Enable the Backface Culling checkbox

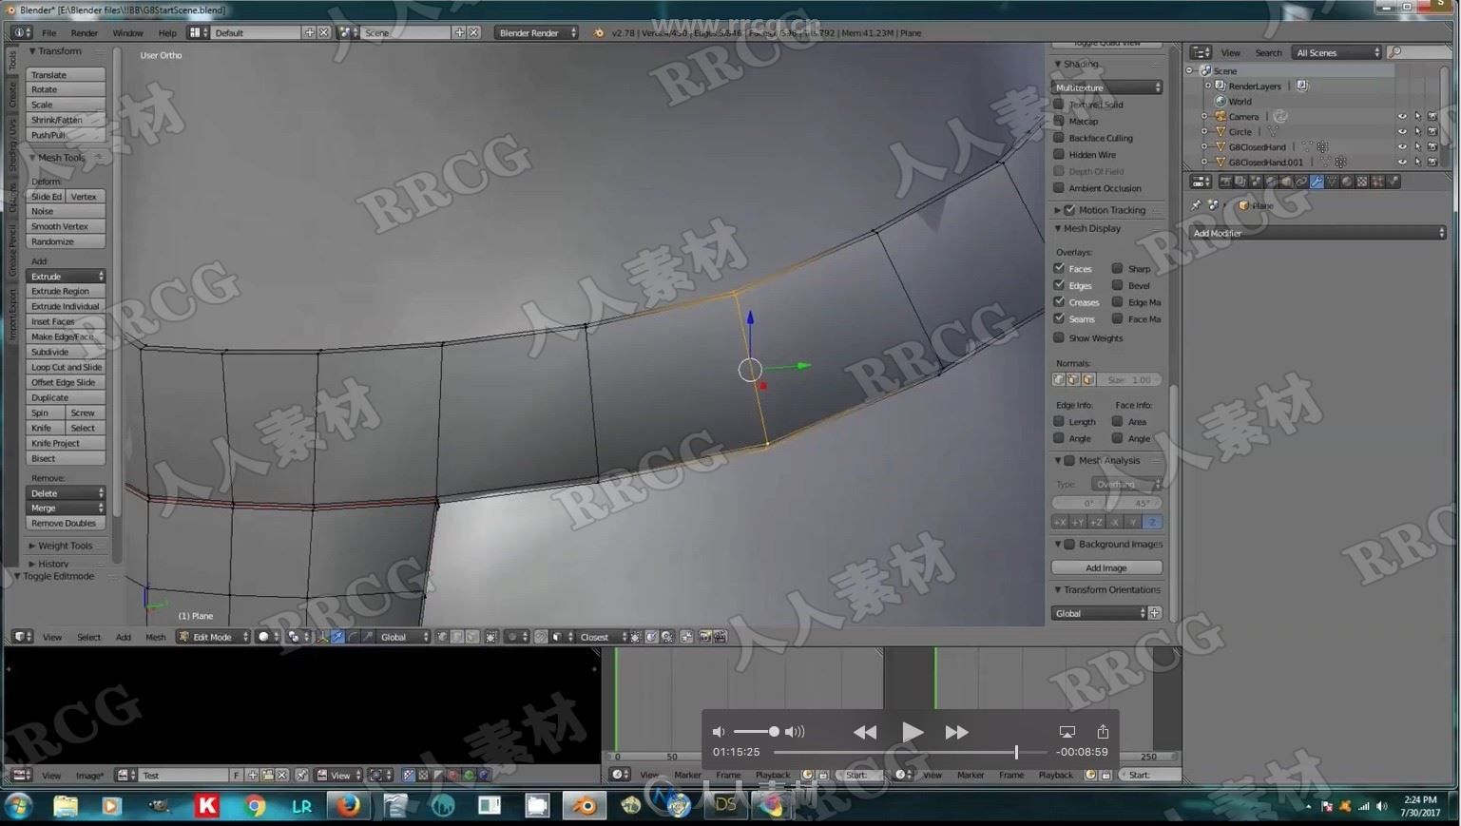[1059, 138]
